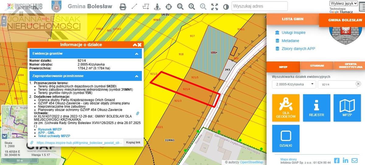Click the locate position crosshair icon

169,6
